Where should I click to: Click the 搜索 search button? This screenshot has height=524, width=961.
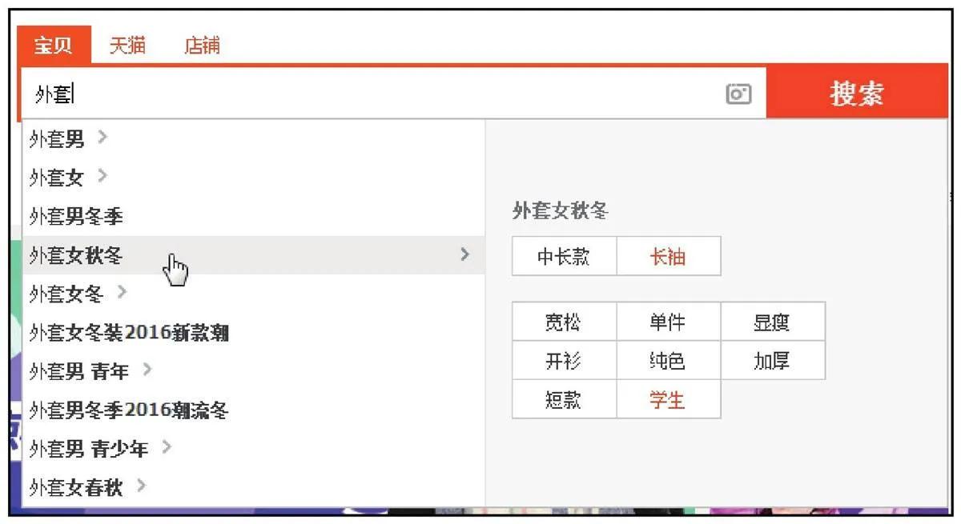tap(856, 93)
